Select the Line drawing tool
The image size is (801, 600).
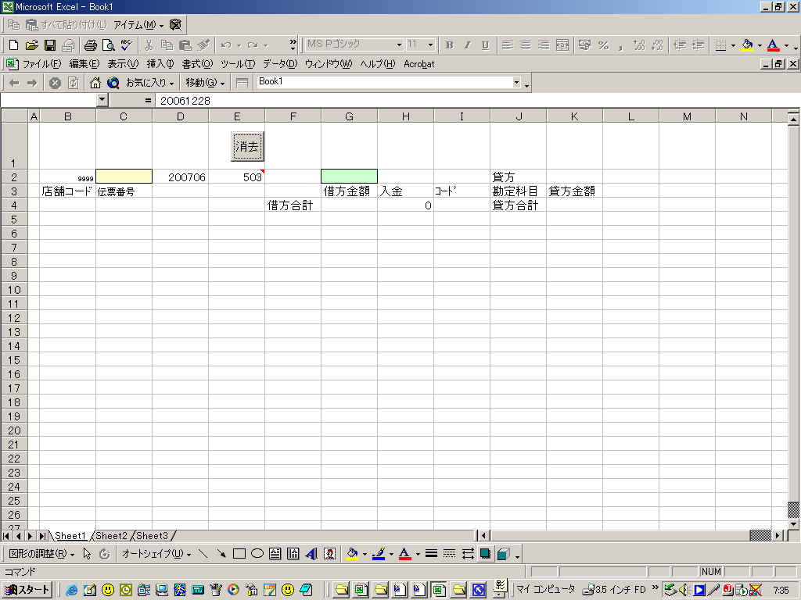coord(203,554)
